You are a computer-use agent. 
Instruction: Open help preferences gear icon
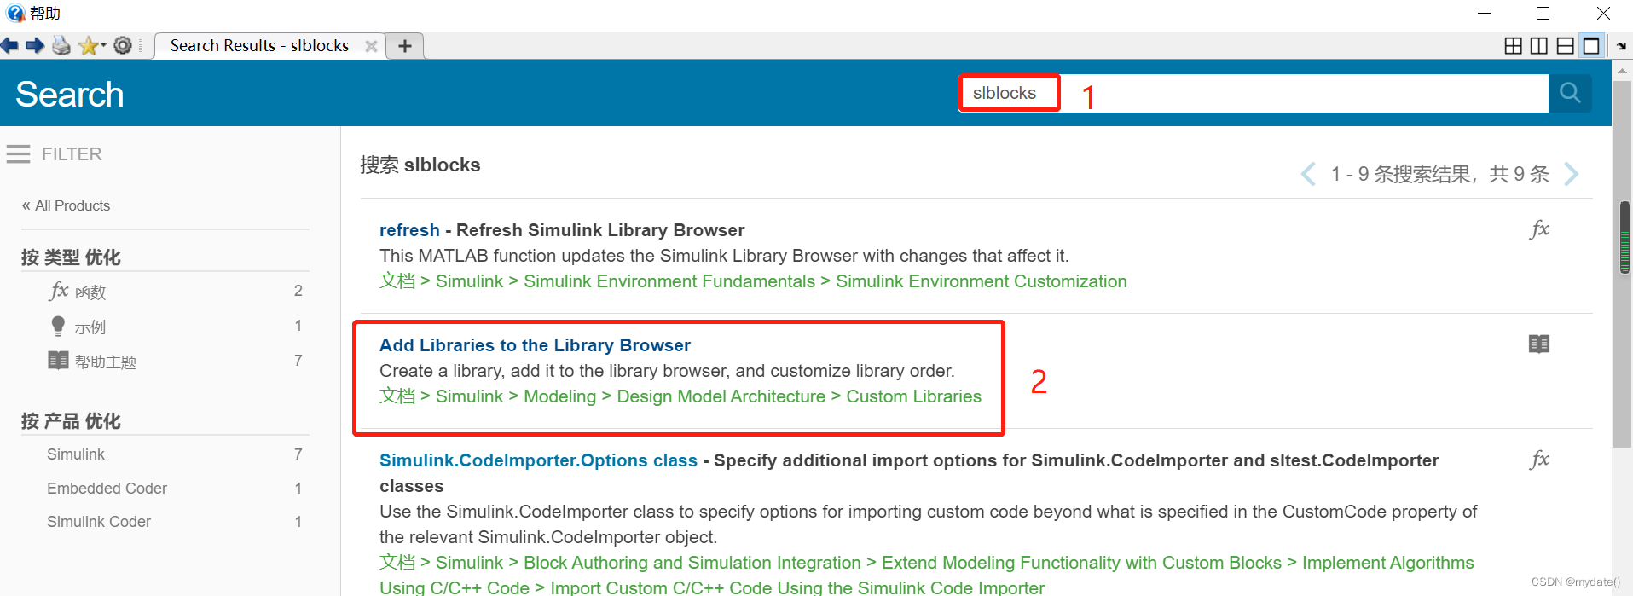[123, 45]
